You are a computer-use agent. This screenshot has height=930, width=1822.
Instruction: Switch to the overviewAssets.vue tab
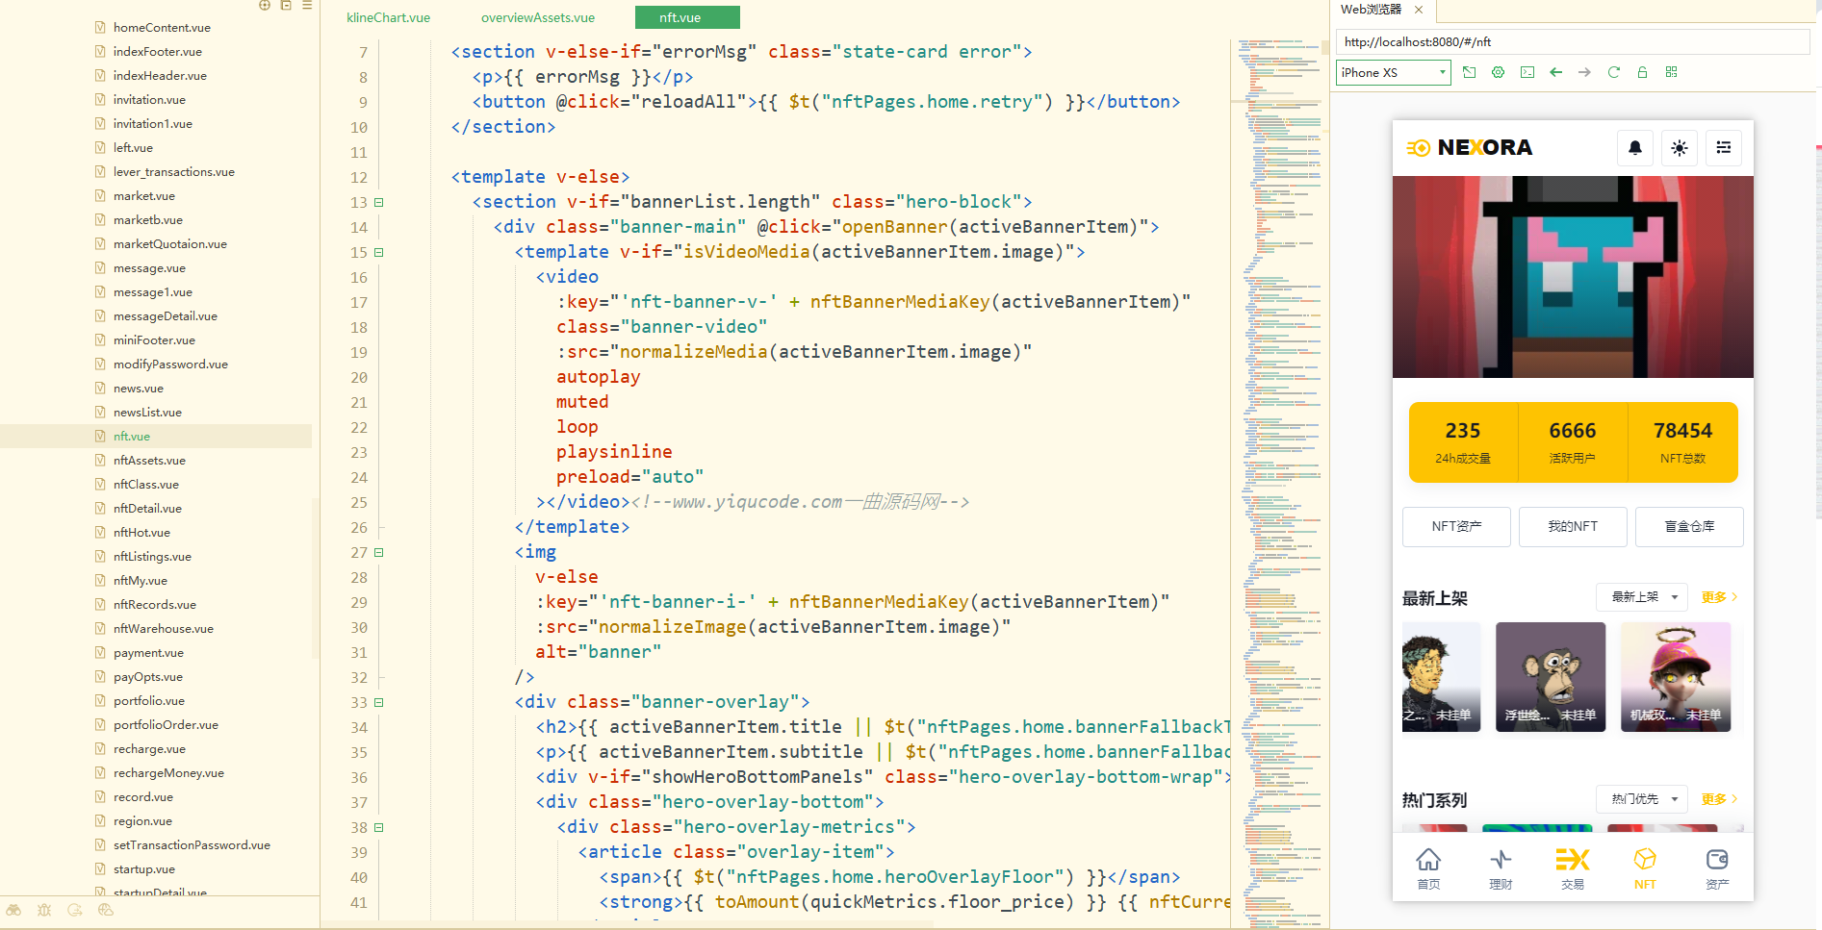pos(538,17)
